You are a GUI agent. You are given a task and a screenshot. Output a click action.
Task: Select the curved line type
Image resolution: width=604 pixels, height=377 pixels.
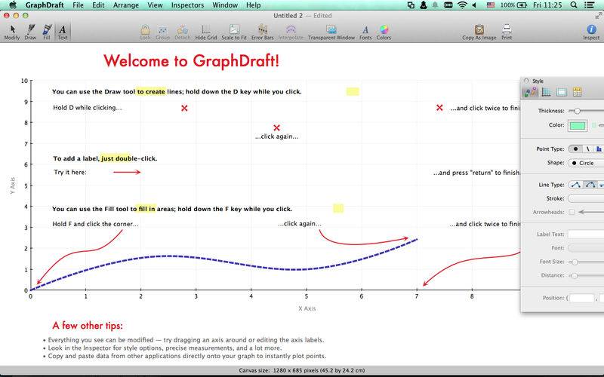590,185
